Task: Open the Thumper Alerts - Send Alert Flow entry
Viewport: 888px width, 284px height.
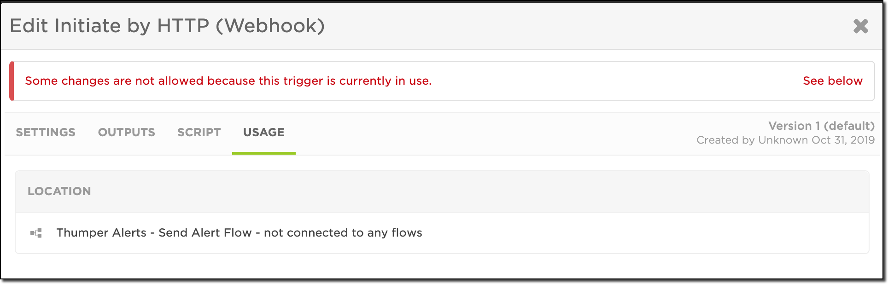Action: tap(154, 233)
